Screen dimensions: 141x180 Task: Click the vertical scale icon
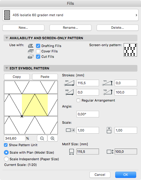pos(109,130)
